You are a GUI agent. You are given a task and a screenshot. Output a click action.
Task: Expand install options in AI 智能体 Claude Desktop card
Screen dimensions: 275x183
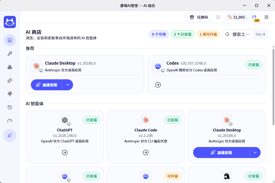pos(255,152)
